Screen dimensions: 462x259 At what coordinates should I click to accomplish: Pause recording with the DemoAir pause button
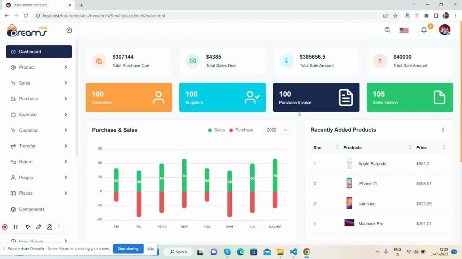coord(16,227)
